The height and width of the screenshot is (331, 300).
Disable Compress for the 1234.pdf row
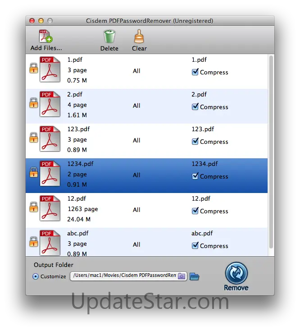195,176
